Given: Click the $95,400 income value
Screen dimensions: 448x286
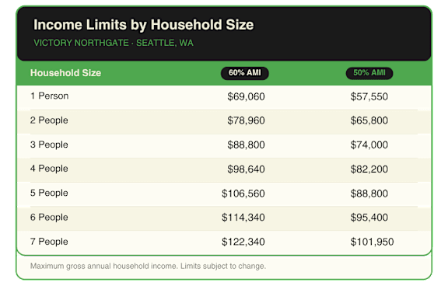Looking at the screenshot, I should point(369,218).
